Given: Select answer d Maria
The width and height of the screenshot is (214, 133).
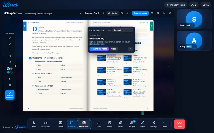Looking at the screenshot, I should coord(71,82).
